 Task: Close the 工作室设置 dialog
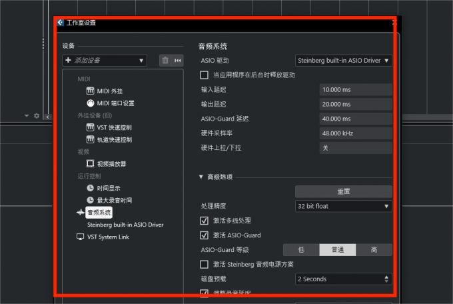pyautogui.click(x=394, y=23)
